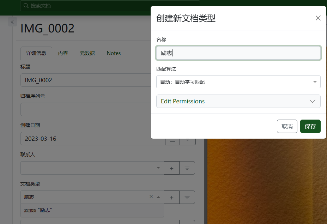Collapse the sidebar with the double chevron
This screenshot has width=327, height=224.
tap(12, 22)
